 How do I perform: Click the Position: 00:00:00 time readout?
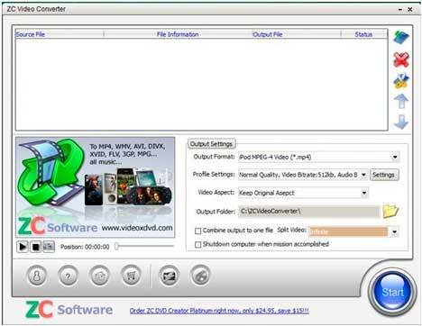click(x=85, y=247)
